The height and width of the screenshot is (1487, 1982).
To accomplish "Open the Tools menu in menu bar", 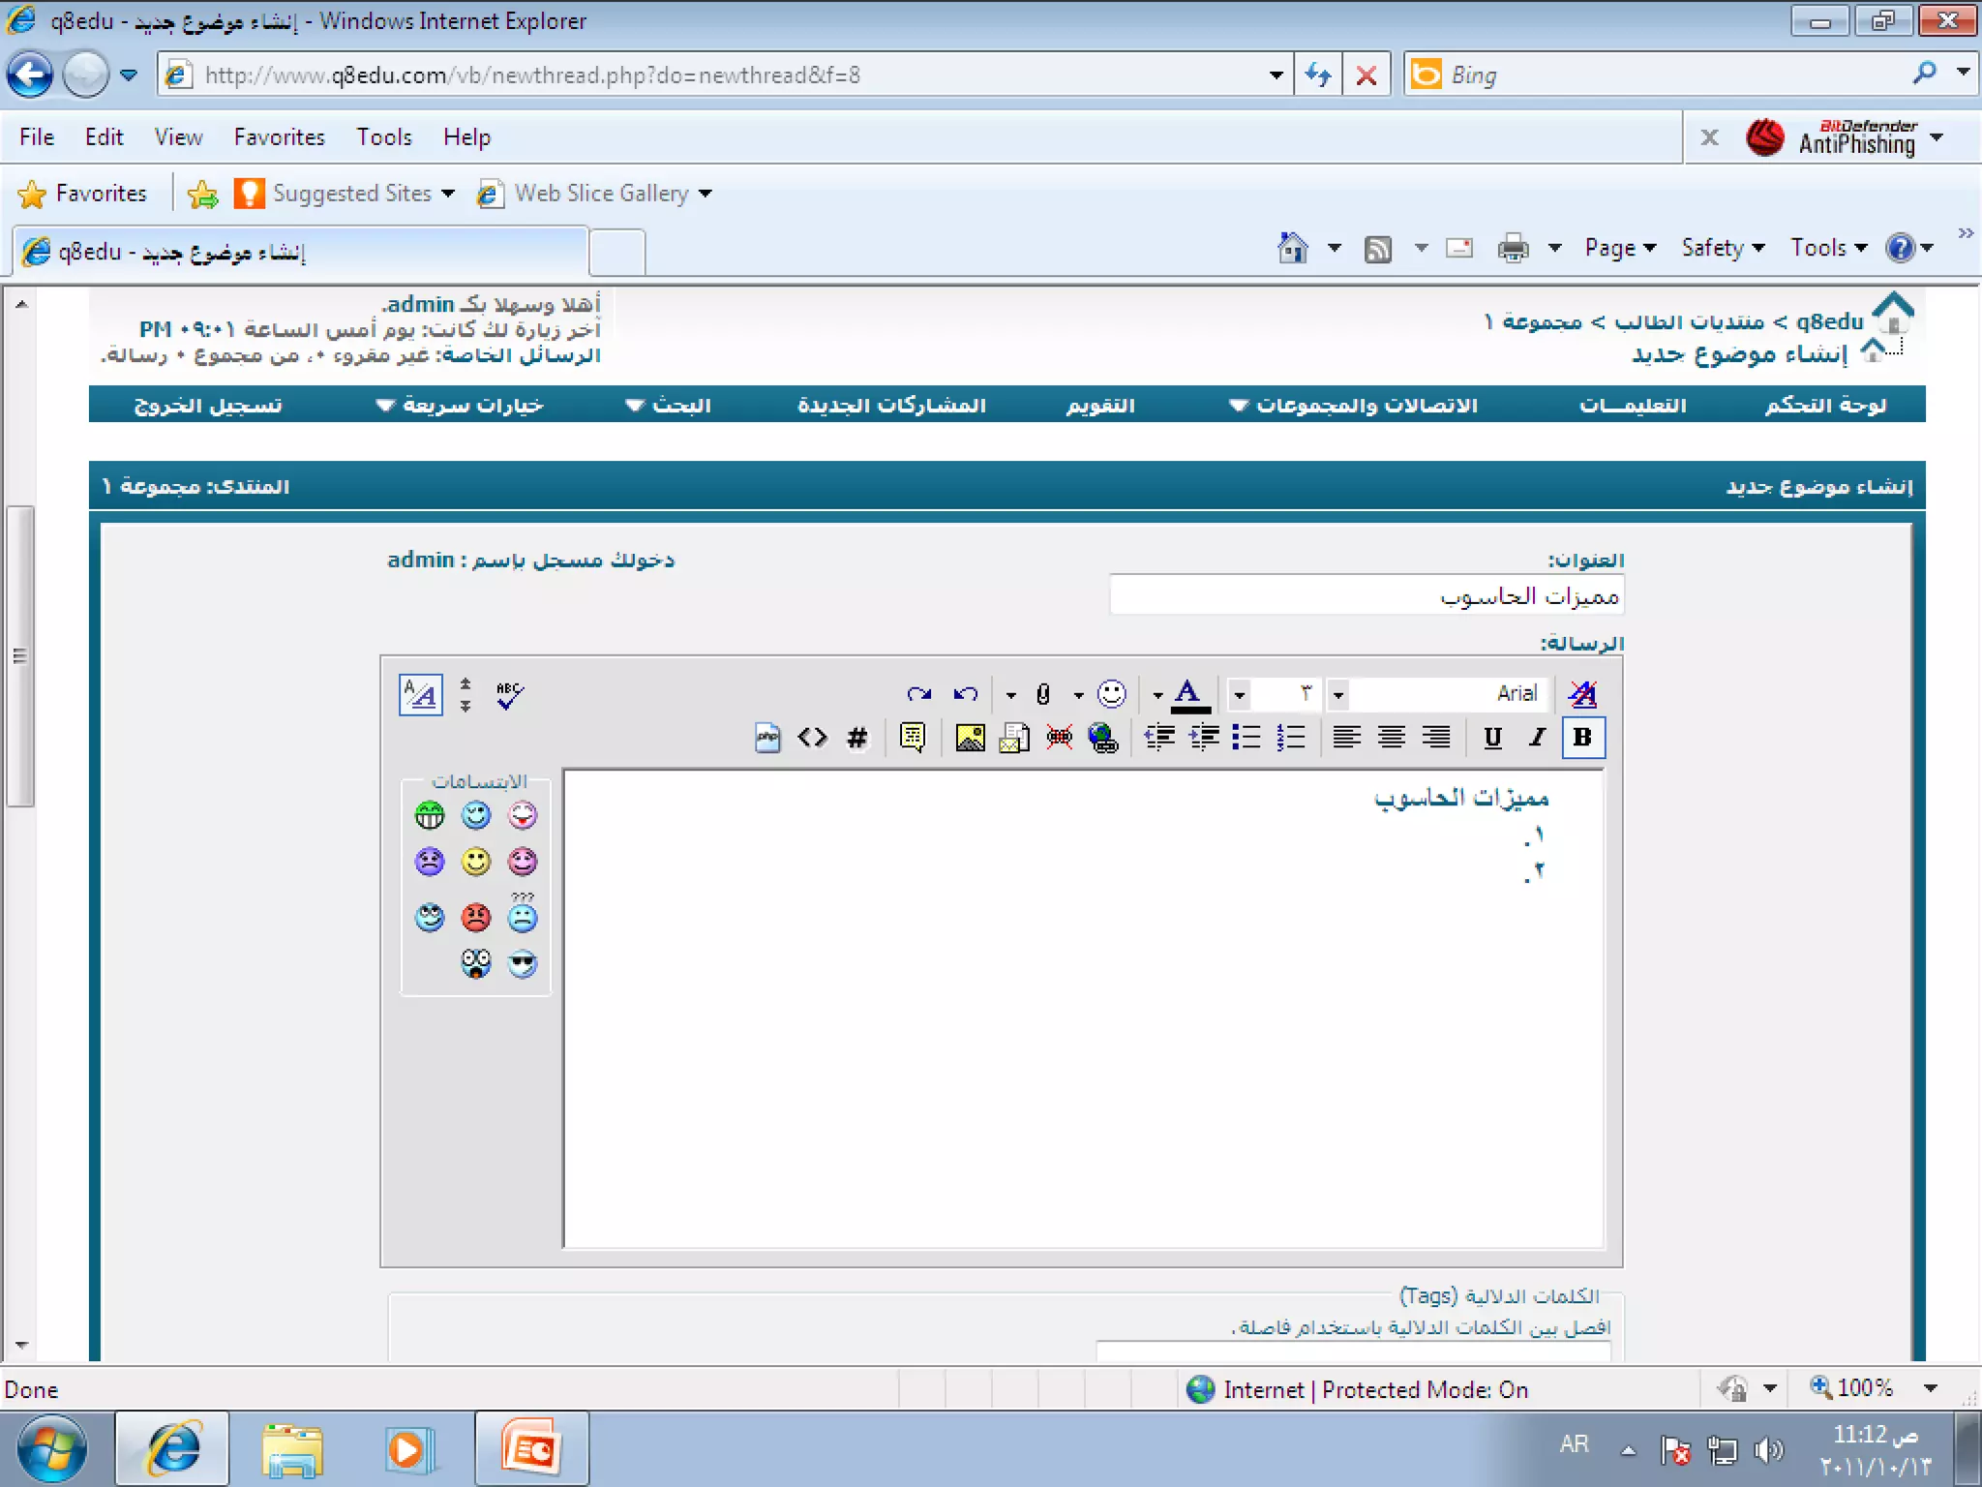I will [x=383, y=137].
